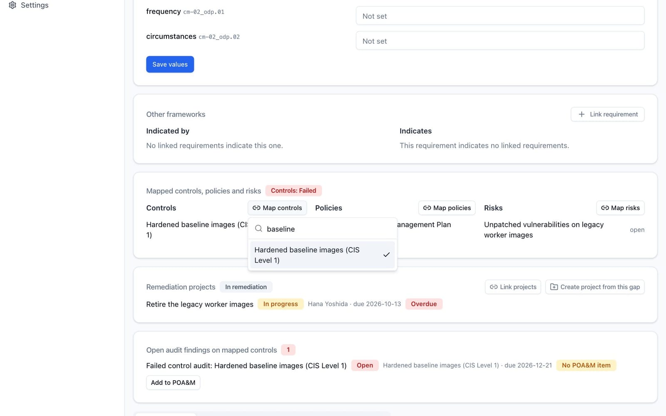Click the Link projects button
Viewport: 666px width, 416px height.
513,287
